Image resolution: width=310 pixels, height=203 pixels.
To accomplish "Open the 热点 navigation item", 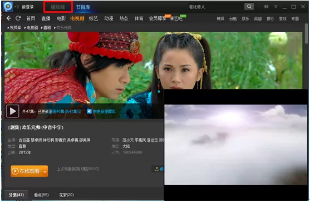I will (x=124, y=18).
